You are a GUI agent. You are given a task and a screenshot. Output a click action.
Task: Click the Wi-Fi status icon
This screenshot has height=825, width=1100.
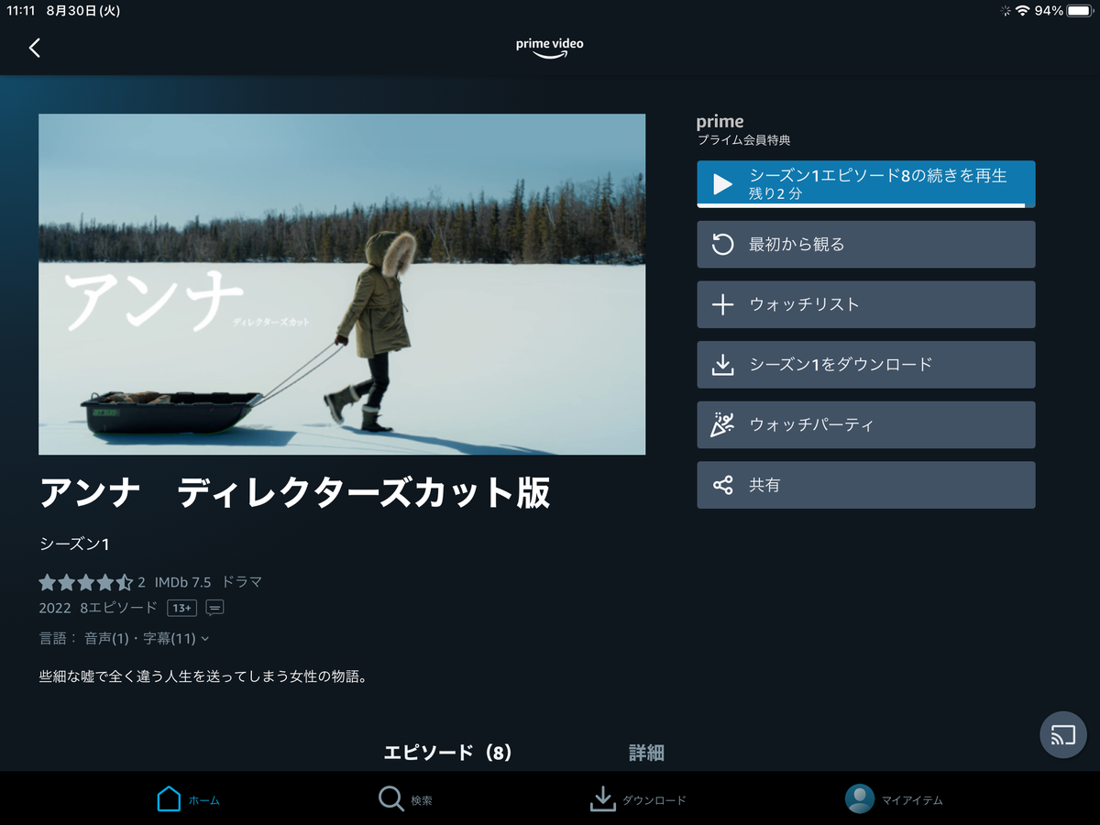(x=1023, y=11)
